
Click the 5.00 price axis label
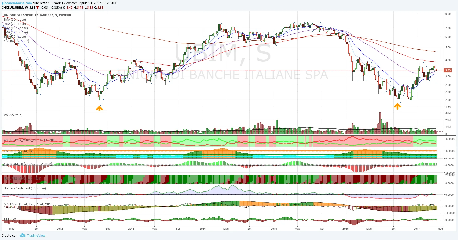pos(448,47)
